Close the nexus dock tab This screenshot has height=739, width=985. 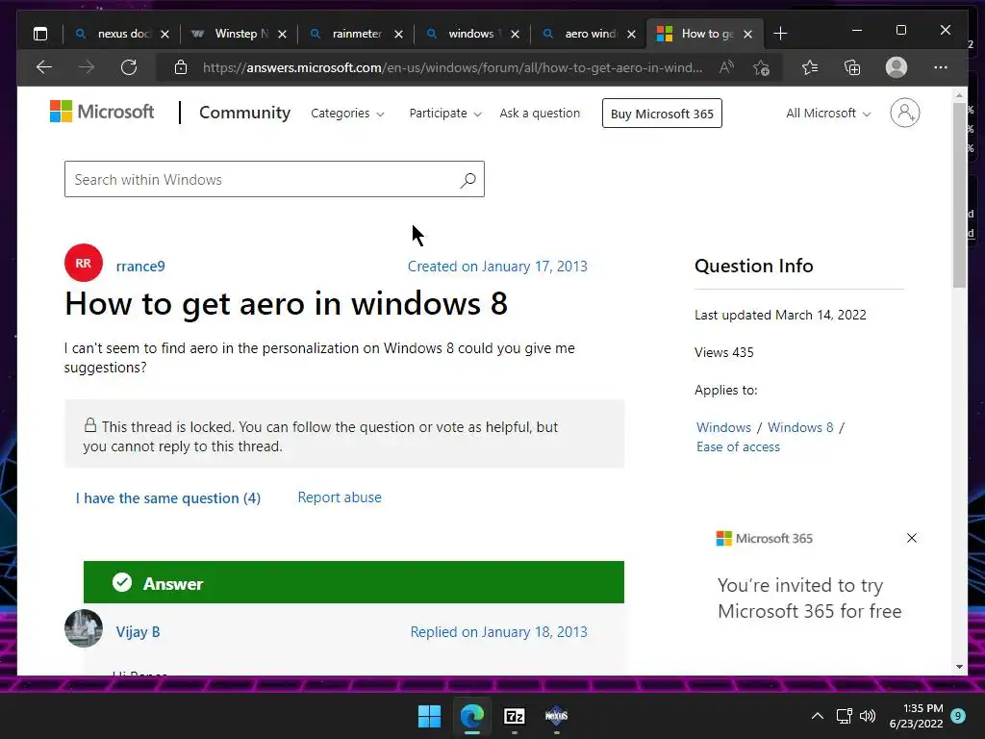click(x=164, y=34)
